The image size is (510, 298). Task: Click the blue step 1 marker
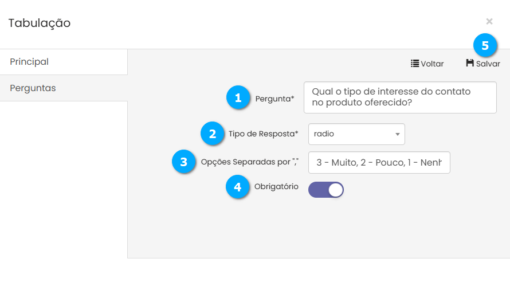(x=238, y=97)
